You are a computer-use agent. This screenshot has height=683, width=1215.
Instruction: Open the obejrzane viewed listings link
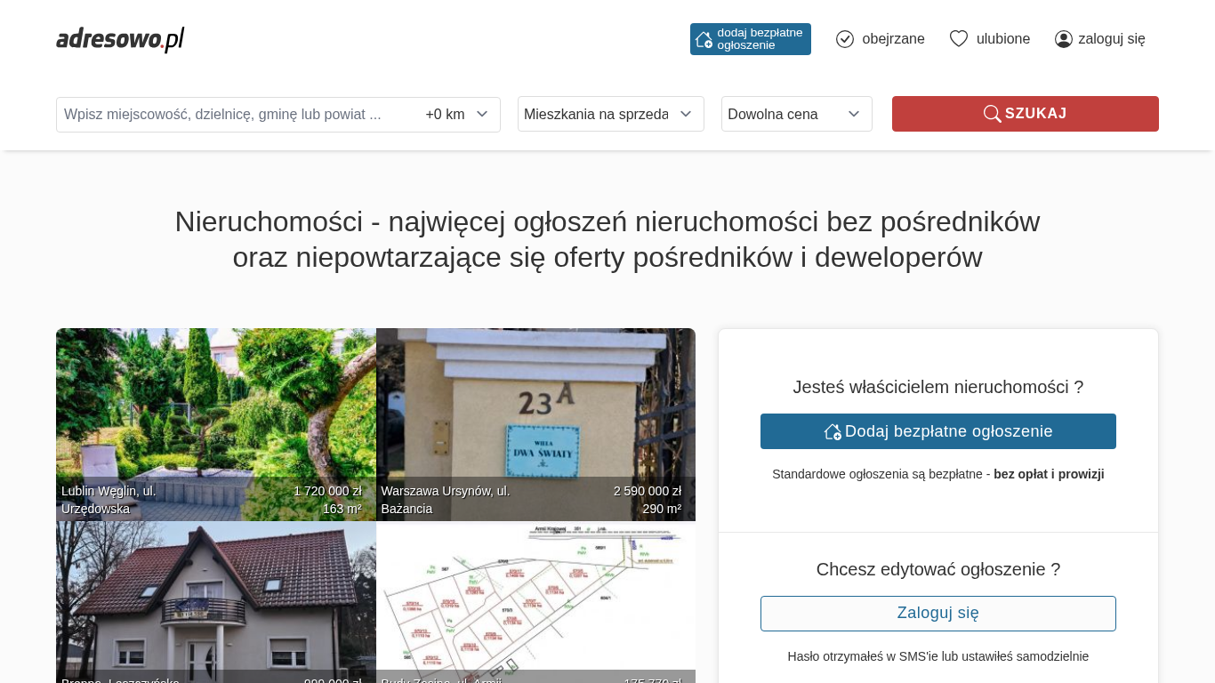click(x=892, y=39)
